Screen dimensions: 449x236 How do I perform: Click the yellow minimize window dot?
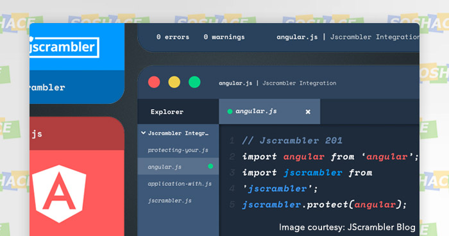coord(174,82)
